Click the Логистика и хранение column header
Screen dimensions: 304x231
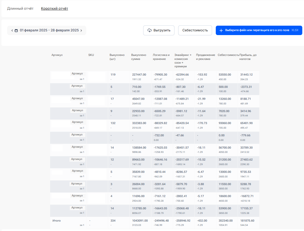click(x=161, y=57)
